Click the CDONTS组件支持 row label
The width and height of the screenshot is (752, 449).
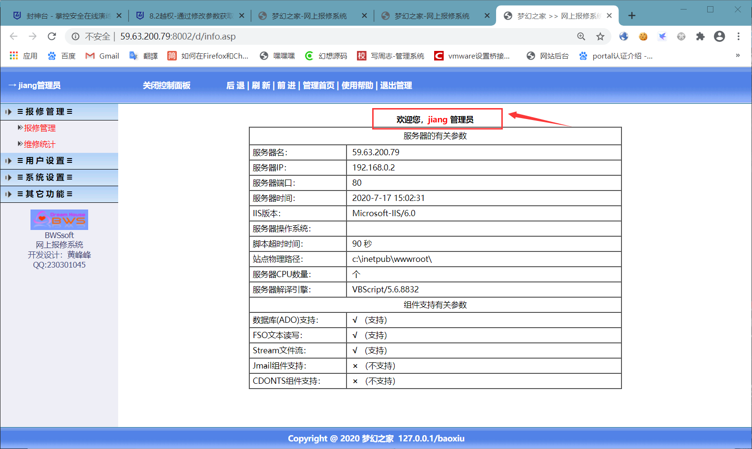click(x=286, y=381)
